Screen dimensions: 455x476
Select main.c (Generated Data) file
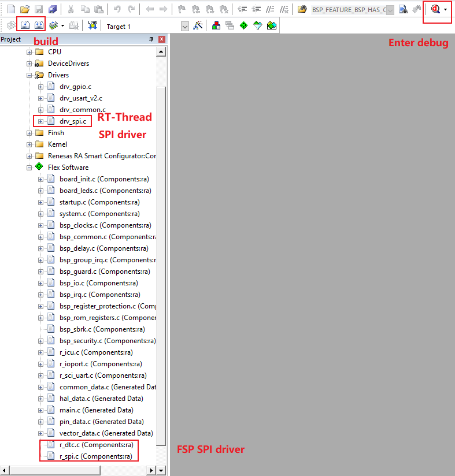(x=96, y=410)
